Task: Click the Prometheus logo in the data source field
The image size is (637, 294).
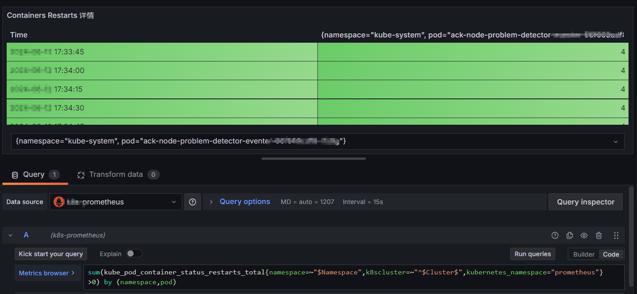Action: click(58, 202)
